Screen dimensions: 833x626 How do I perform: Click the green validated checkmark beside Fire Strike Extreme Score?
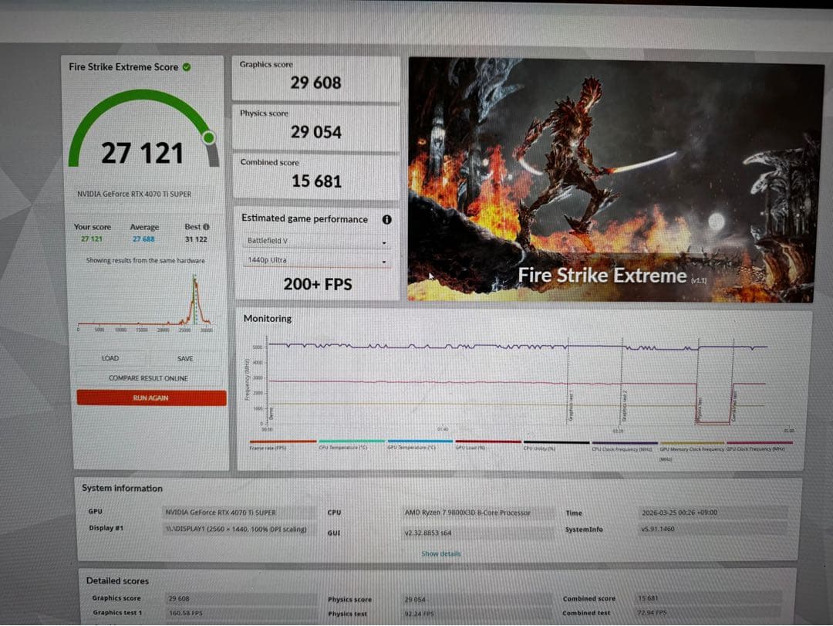coord(187,67)
